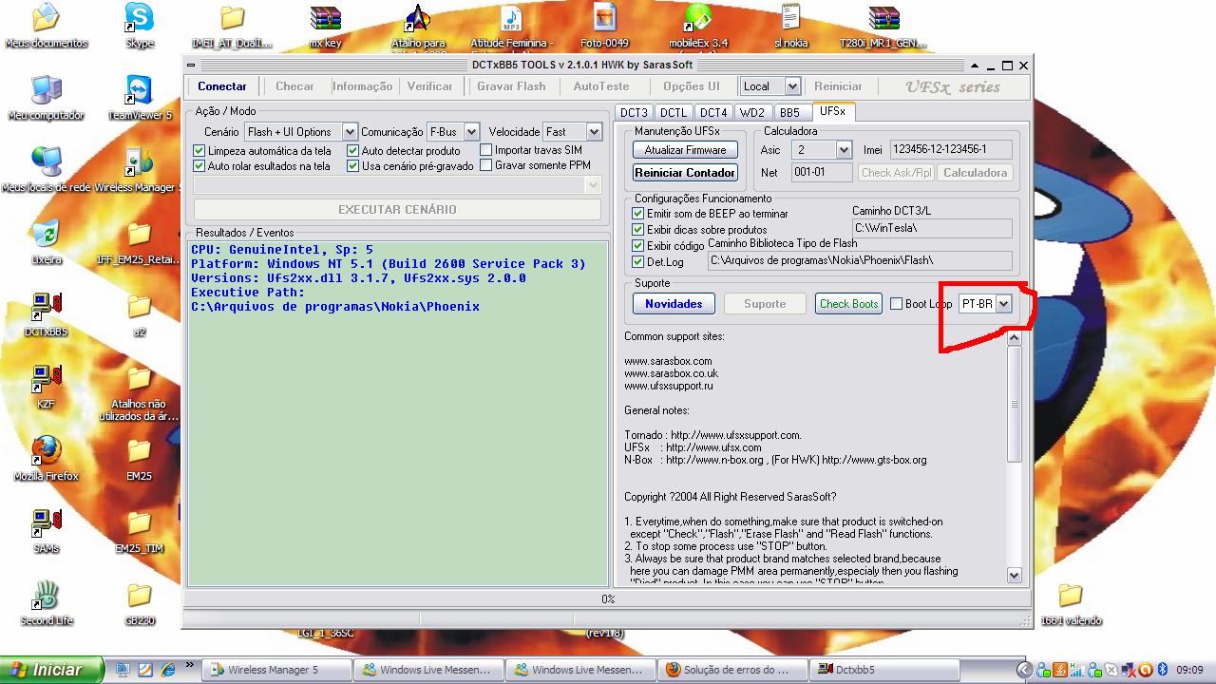Click the Imei input field

tap(950, 149)
